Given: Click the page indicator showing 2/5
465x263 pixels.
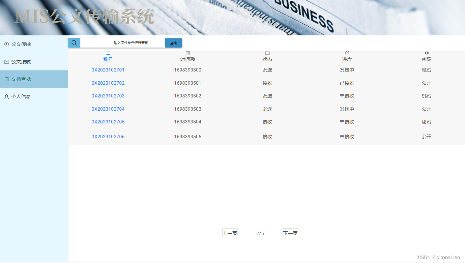Looking at the screenshot, I should click(x=260, y=233).
